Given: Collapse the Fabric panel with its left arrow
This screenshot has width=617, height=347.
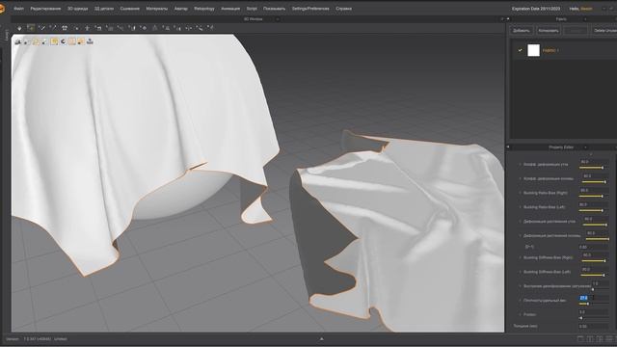Looking at the screenshot, I should [508, 19].
